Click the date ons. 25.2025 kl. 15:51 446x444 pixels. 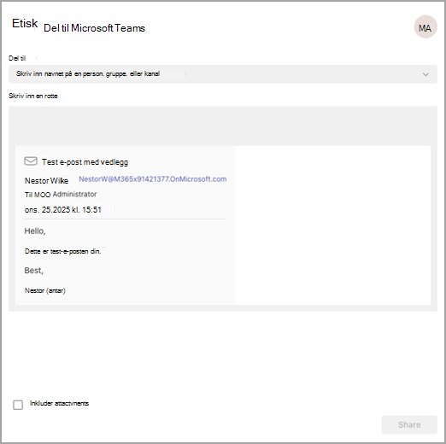pyautogui.click(x=63, y=210)
